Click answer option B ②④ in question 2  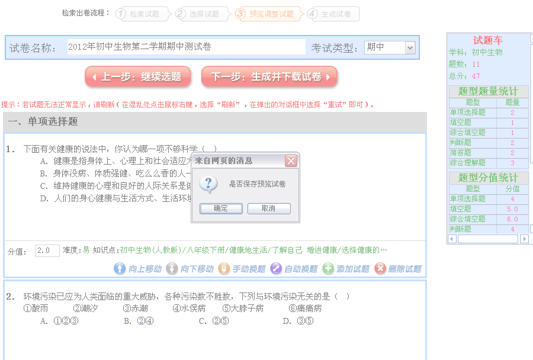[x=139, y=321]
